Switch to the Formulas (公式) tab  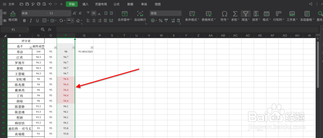point(116,4)
